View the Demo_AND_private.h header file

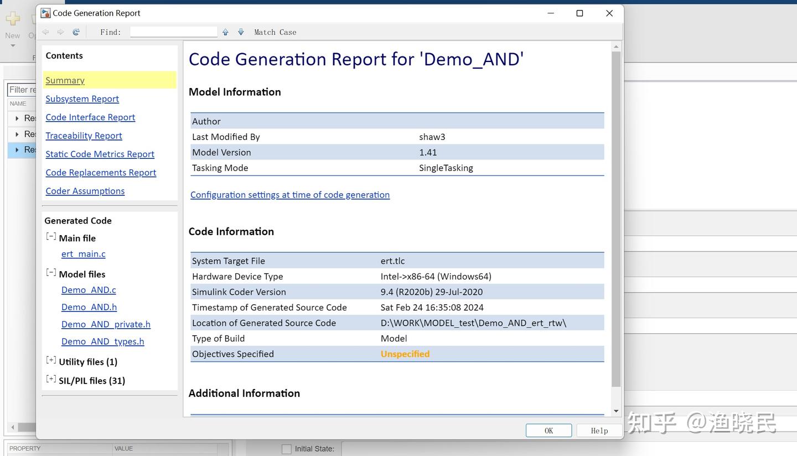106,324
